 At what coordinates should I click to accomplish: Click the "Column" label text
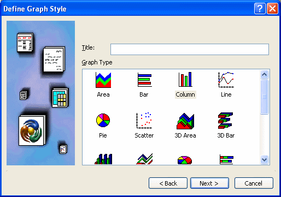pyautogui.click(x=185, y=94)
